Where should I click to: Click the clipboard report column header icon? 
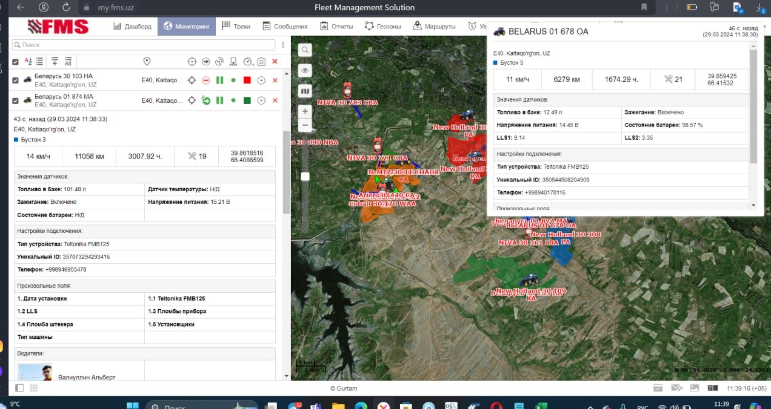tap(261, 62)
